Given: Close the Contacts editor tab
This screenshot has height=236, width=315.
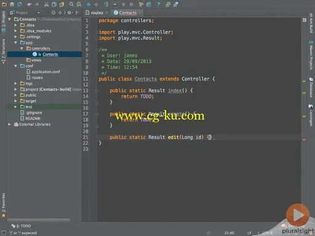Looking at the screenshot, I should pyautogui.click(x=140, y=13).
